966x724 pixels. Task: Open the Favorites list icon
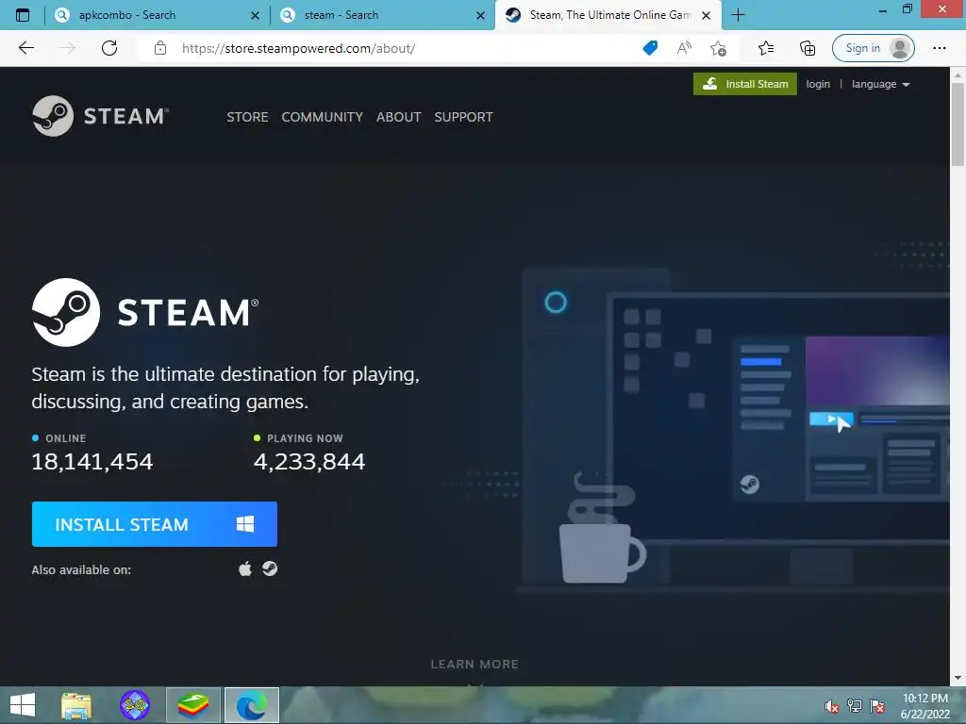tap(766, 48)
